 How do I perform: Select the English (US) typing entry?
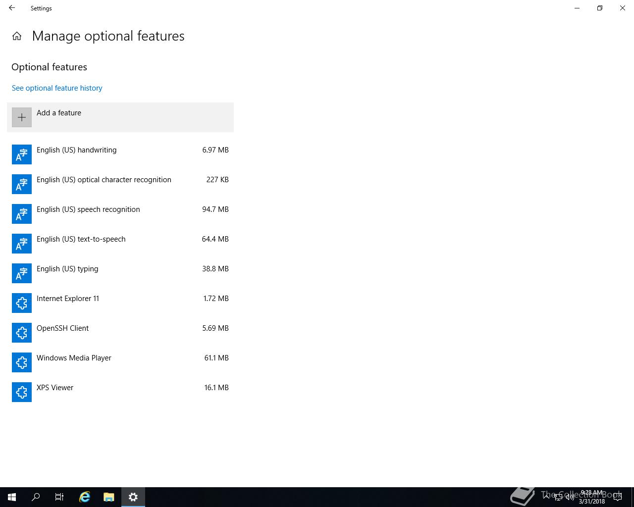120,273
